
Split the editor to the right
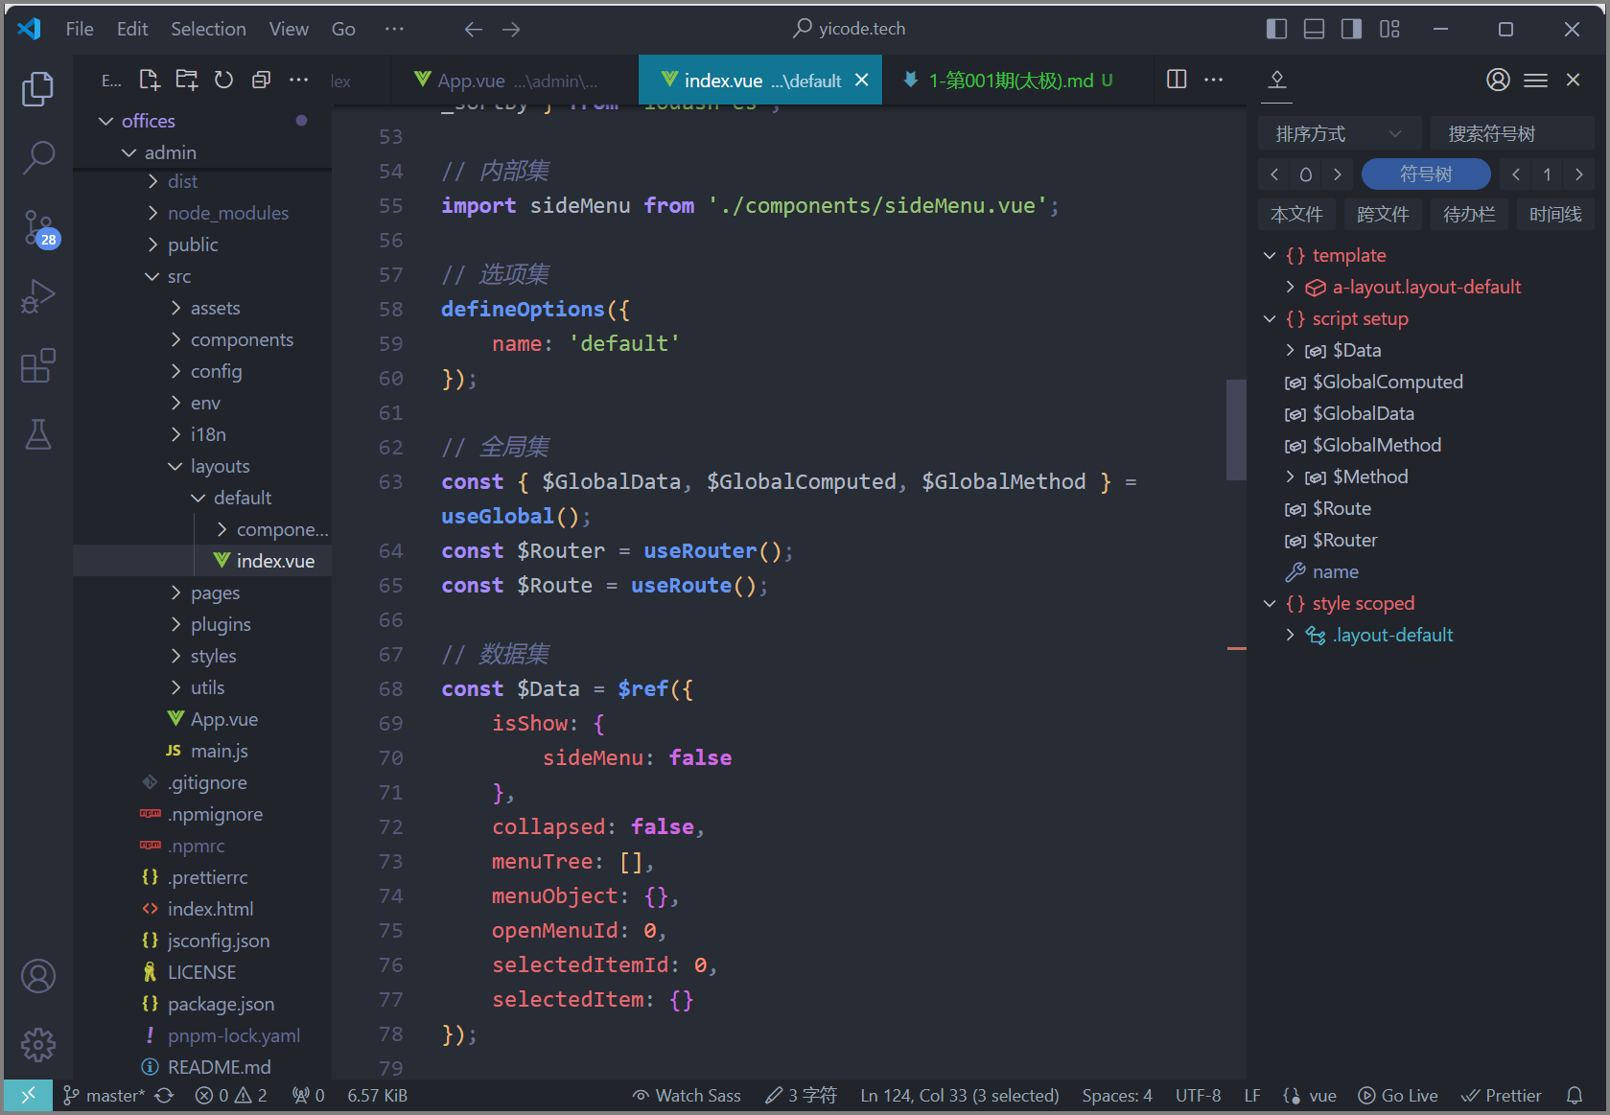[1177, 80]
